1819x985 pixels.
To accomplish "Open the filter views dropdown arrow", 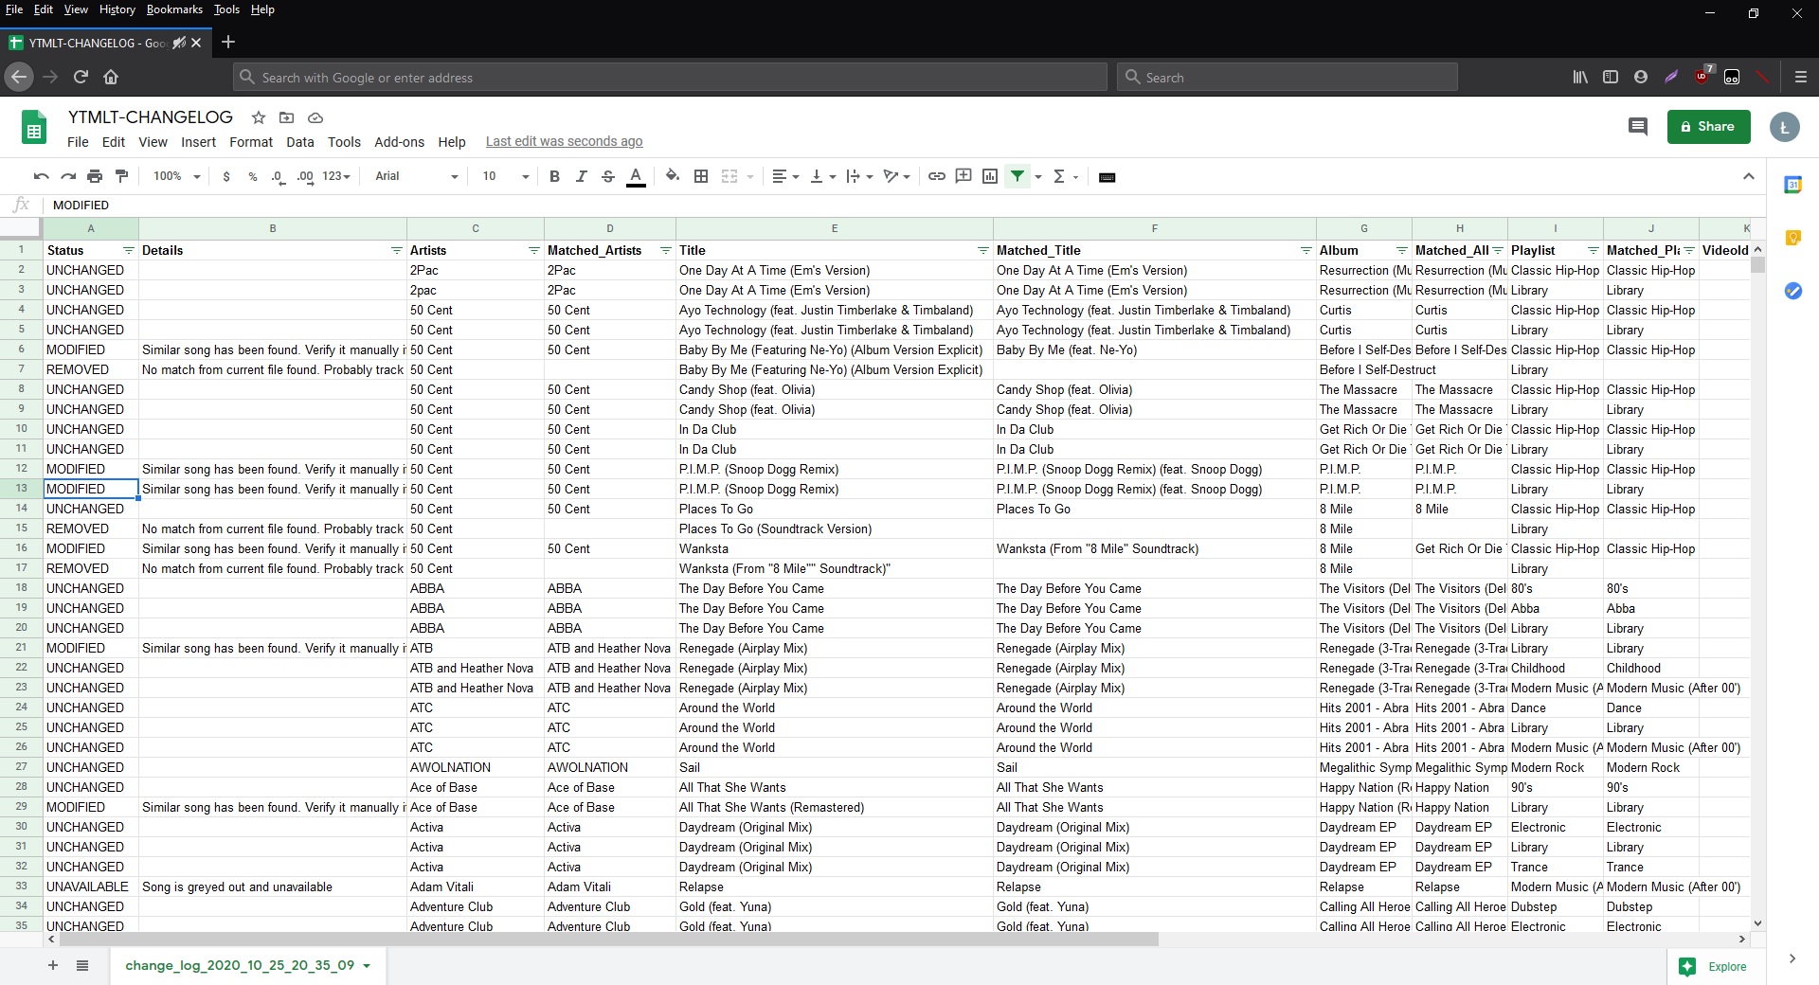I will coord(1038,177).
